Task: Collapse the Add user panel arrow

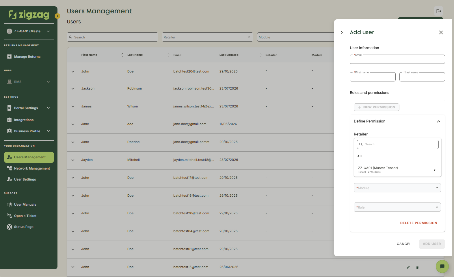Action: 342,32
